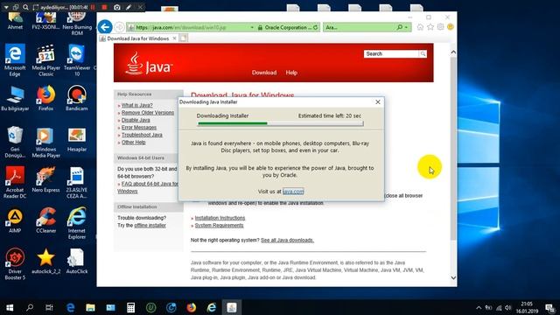
Task: Open Calculator from taskbar
Action: (x=130, y=307)
